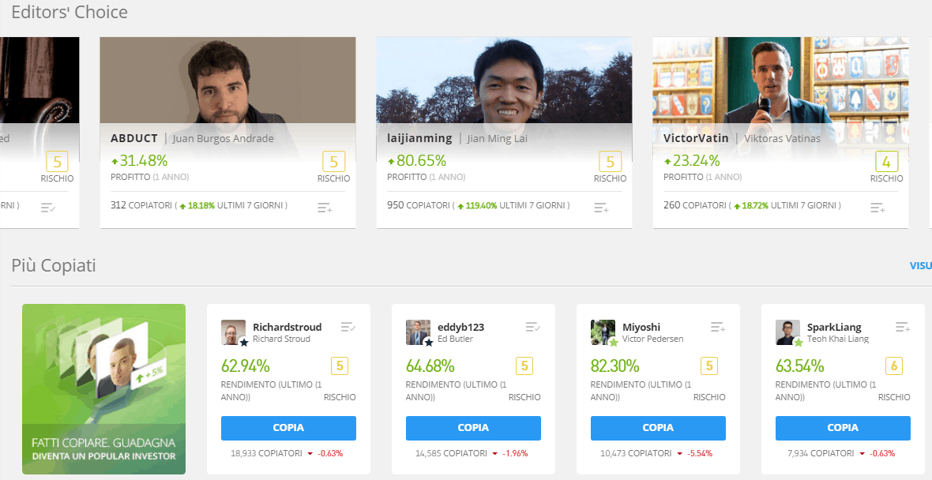The width and height of the screenshot is (932, 480).
Task: Open SparkLiang avatar picture
Action: point(787,332)
